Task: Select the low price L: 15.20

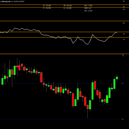Action: [x=67, y=8]
